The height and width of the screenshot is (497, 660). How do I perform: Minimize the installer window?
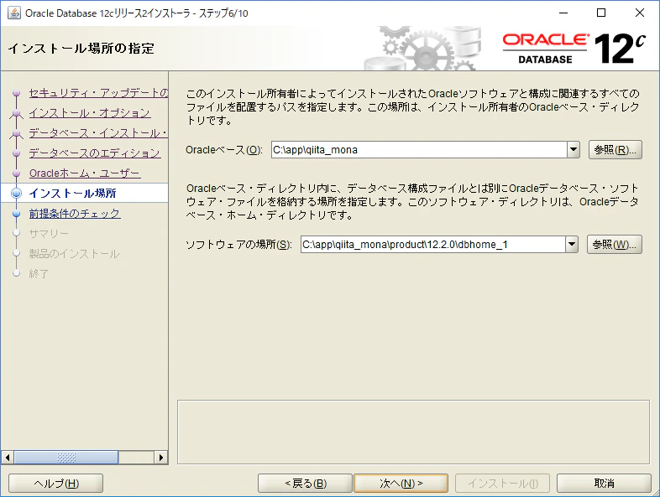coord(563,13)
